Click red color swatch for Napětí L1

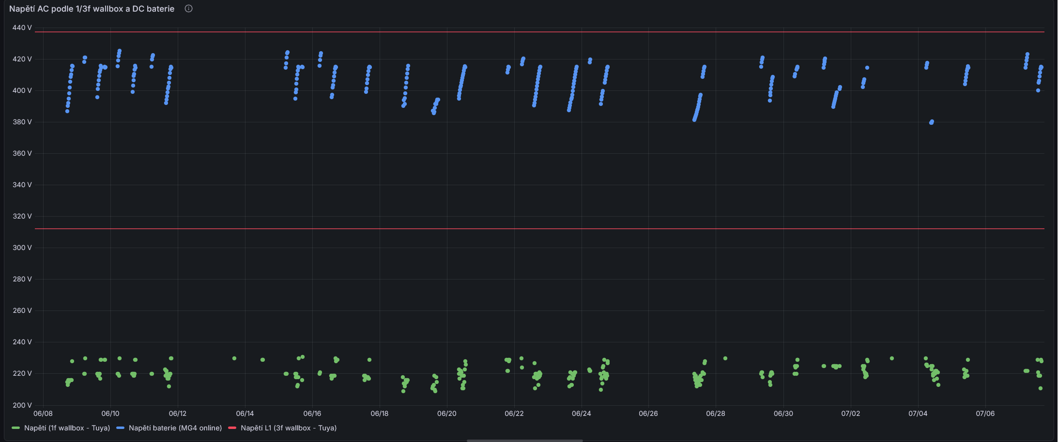point(232,428)
